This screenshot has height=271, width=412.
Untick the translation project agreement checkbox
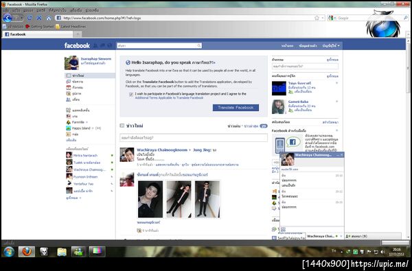[x=131, y=94]
